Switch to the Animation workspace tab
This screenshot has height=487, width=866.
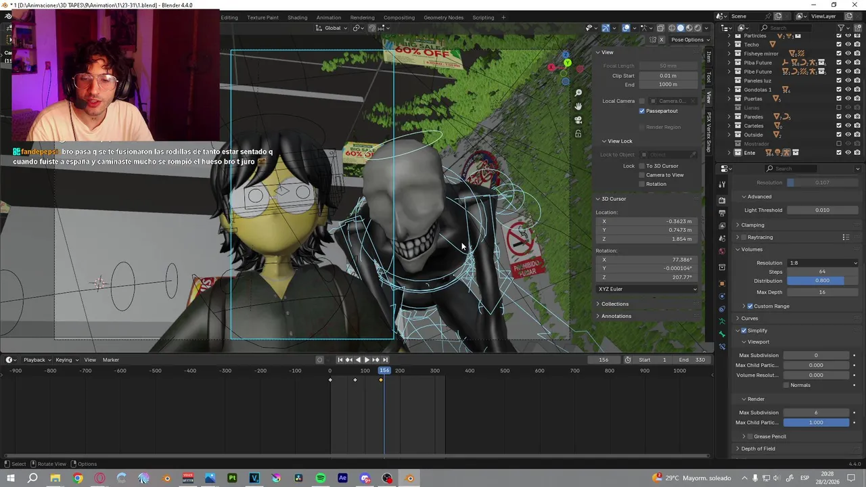pyautogui.click(x=328, y=18)
